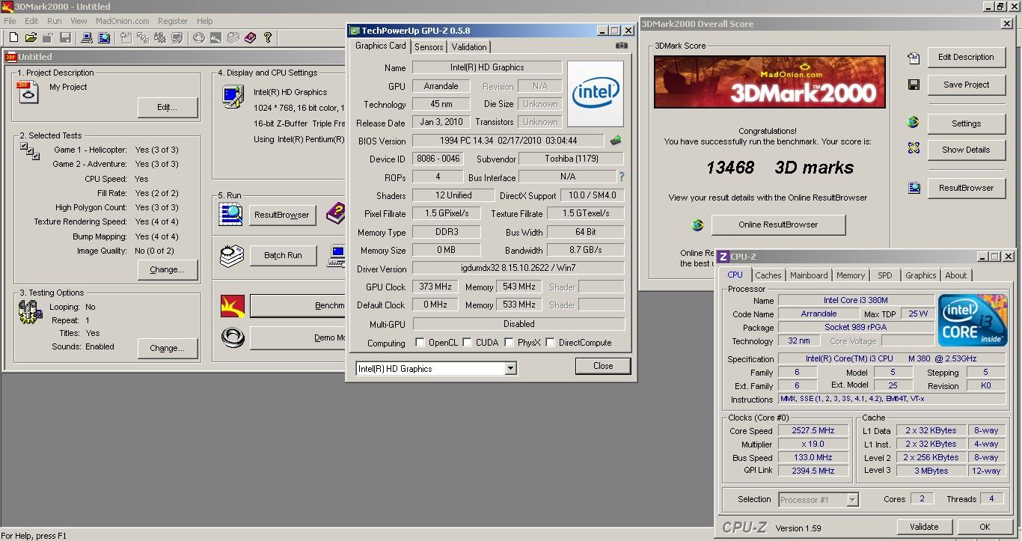Open a project file via toolbar folder icon
This screenshot has width=1022, height=541.
(31, 37)
